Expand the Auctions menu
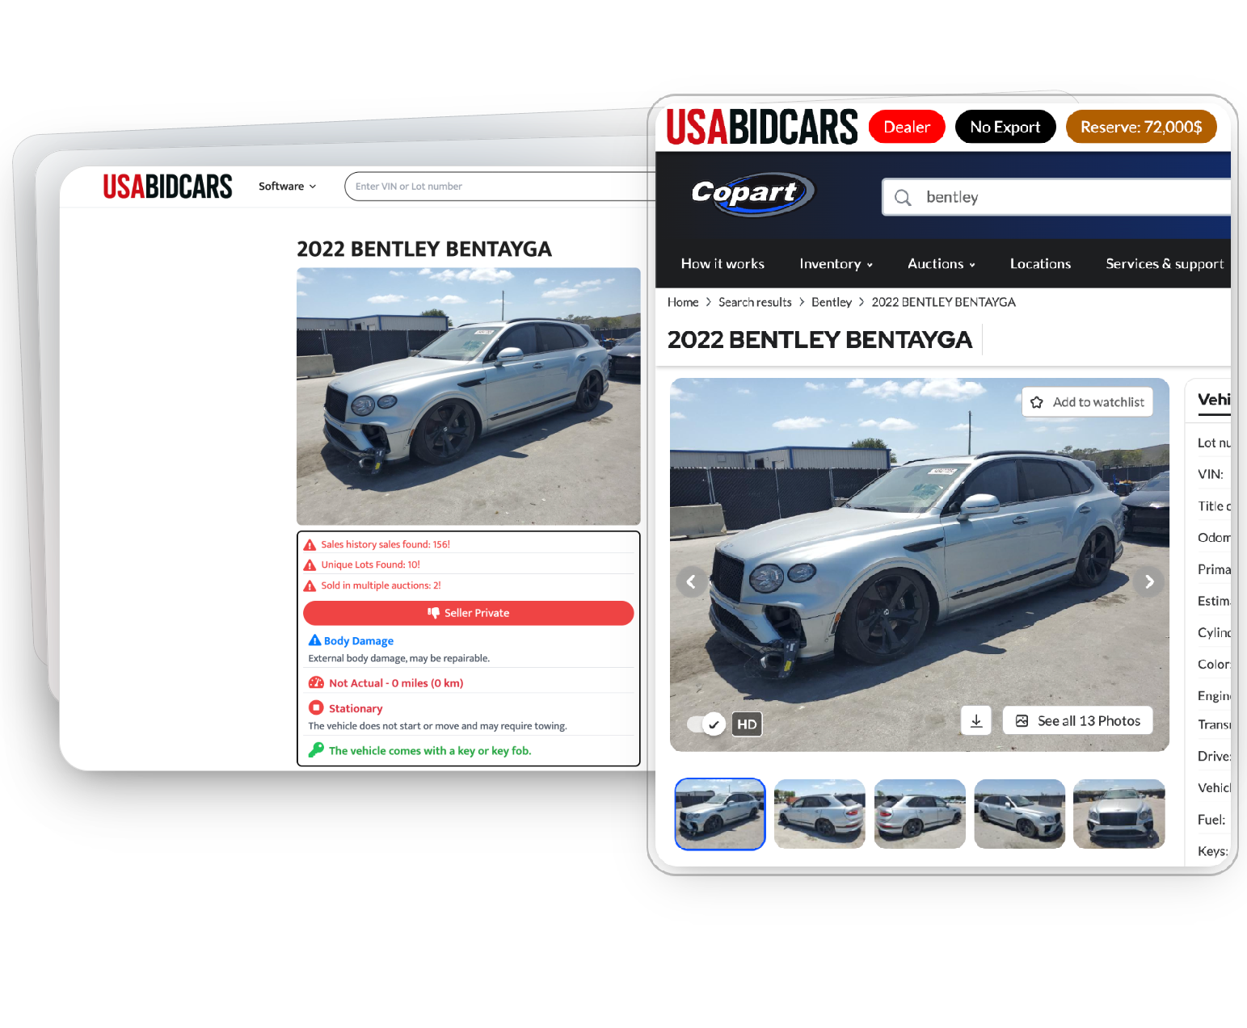This screenshot has width=1247, height=1028. [942, 264]
